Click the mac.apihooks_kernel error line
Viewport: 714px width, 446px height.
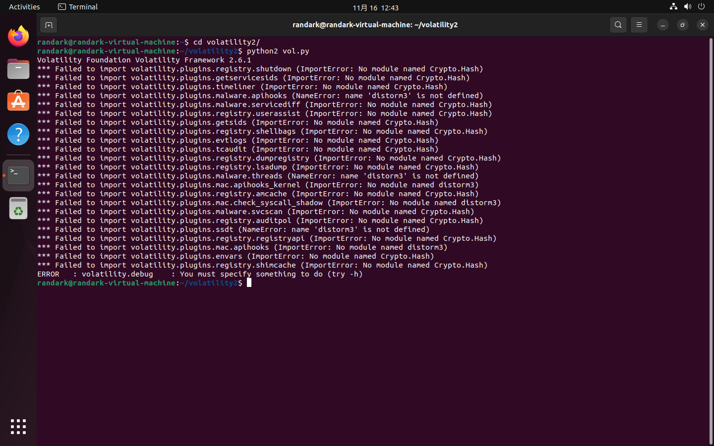tap(258, 185)
